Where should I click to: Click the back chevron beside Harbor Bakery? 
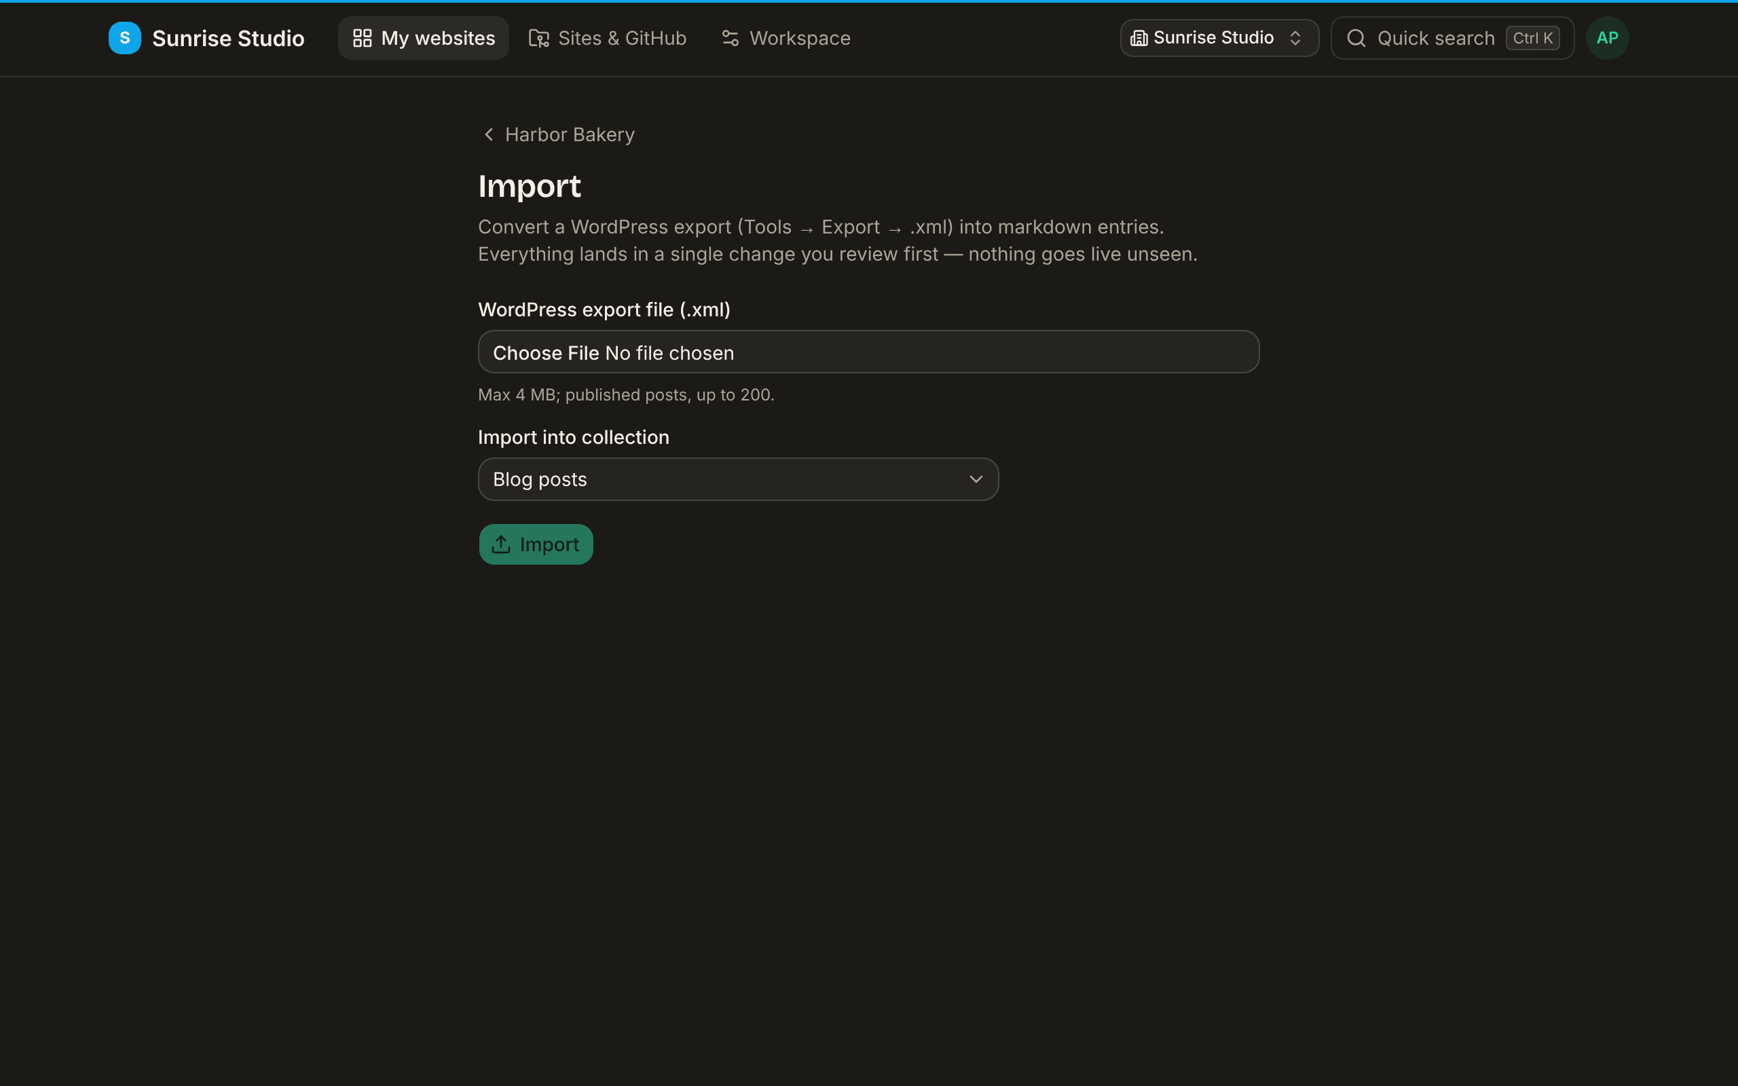click(x=489, y=135)
